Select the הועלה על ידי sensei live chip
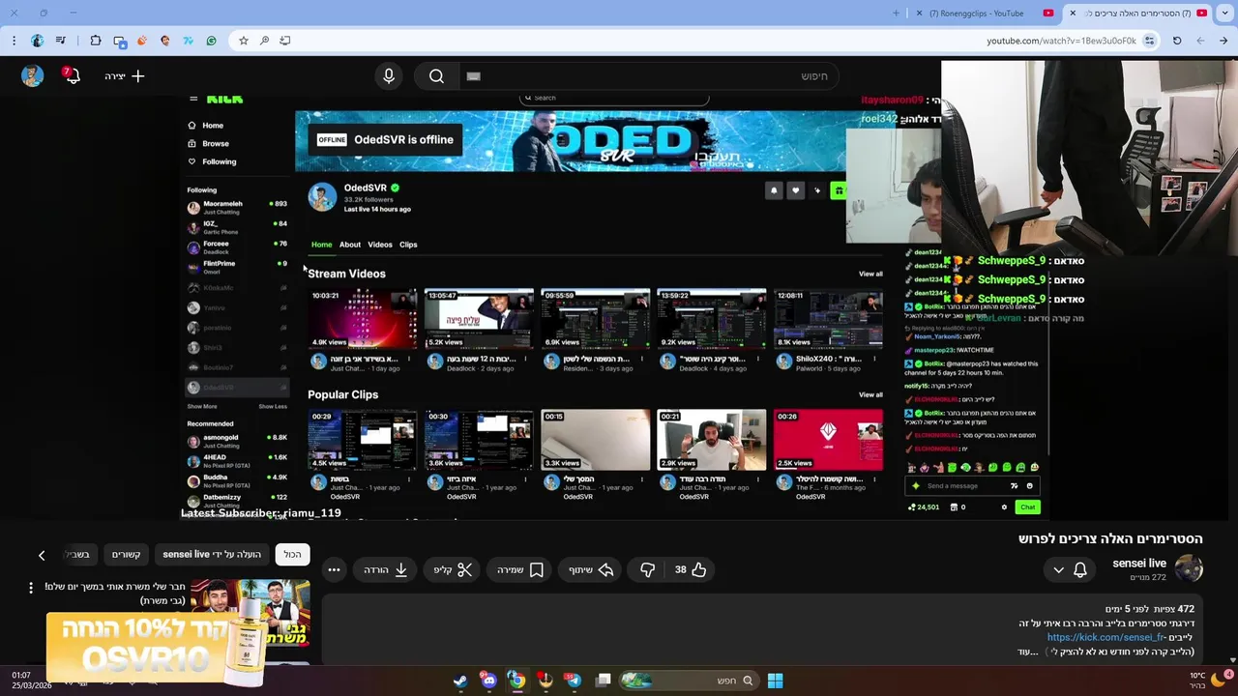 coord(212,555)
